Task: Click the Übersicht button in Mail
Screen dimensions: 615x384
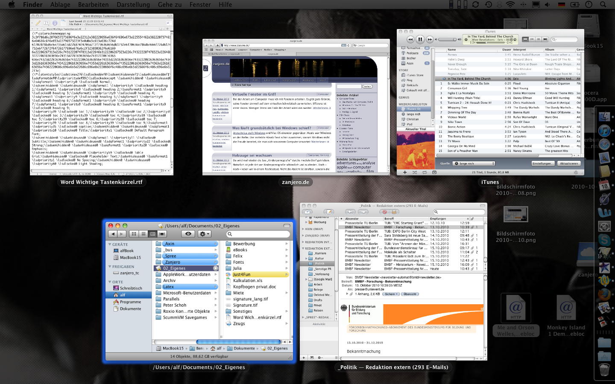Action: 410,294
